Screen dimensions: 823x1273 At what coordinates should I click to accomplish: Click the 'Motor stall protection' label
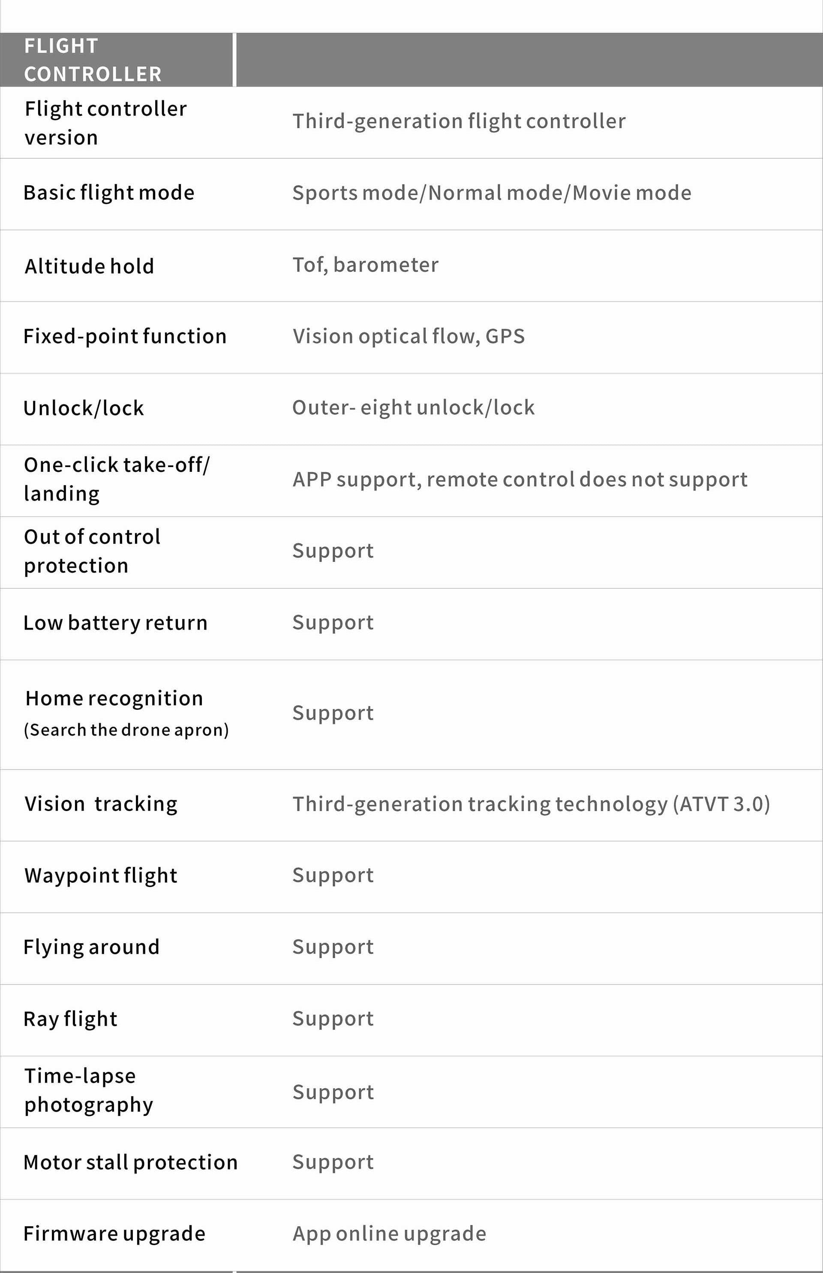[131, 1162]
